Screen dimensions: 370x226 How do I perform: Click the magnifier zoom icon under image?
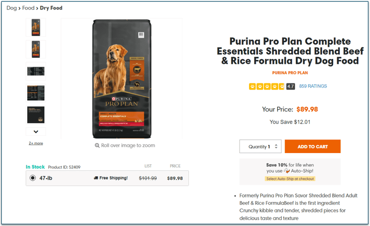pyautogui.click(x=97, y=146)
